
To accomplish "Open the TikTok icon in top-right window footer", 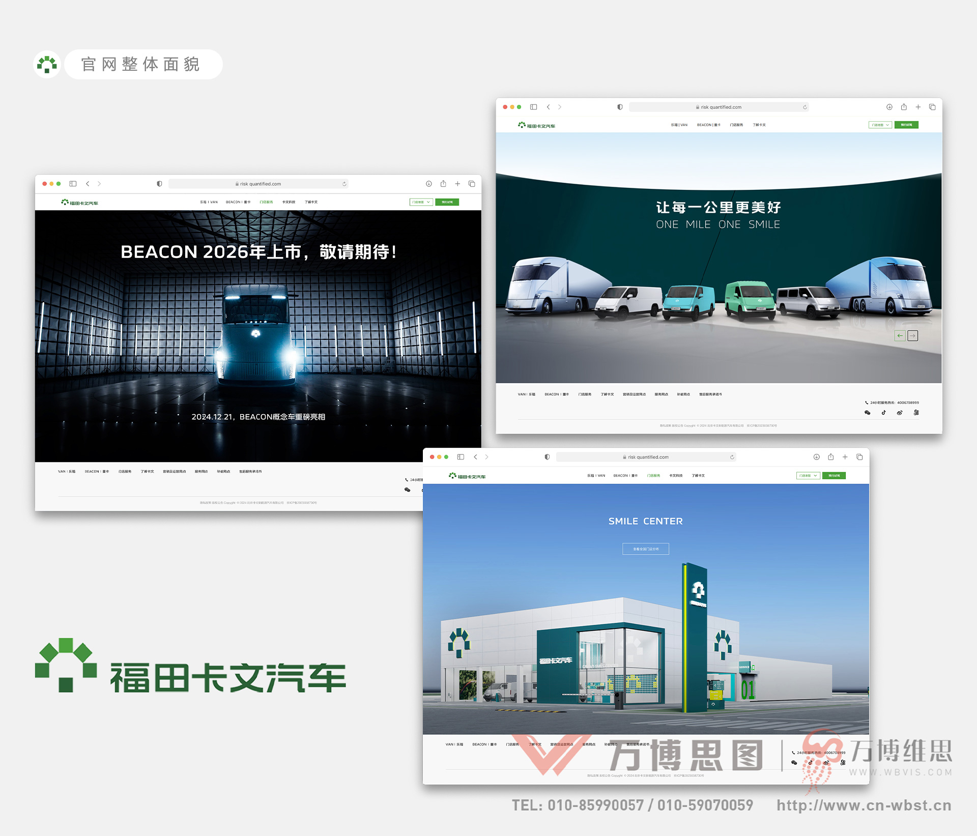I will (x=884, y=413).
